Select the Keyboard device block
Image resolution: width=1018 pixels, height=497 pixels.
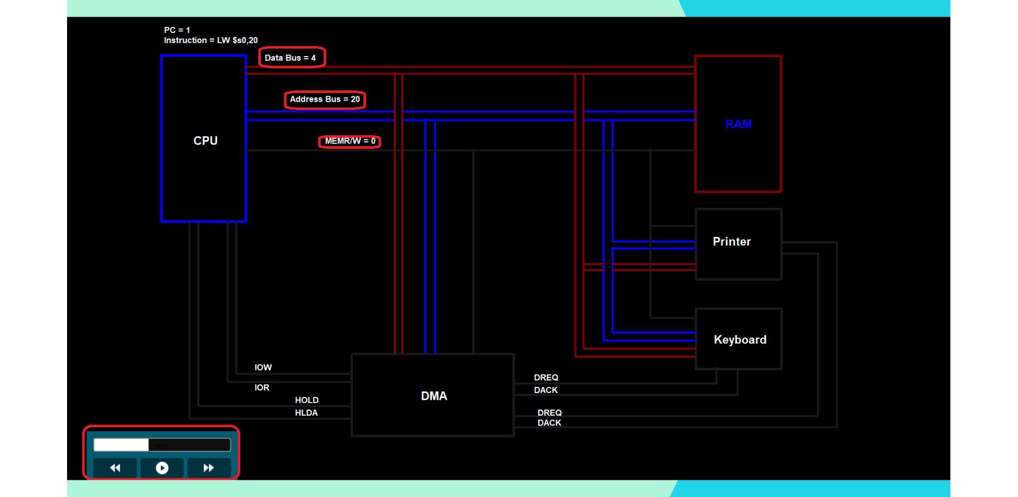coord(739,339)
